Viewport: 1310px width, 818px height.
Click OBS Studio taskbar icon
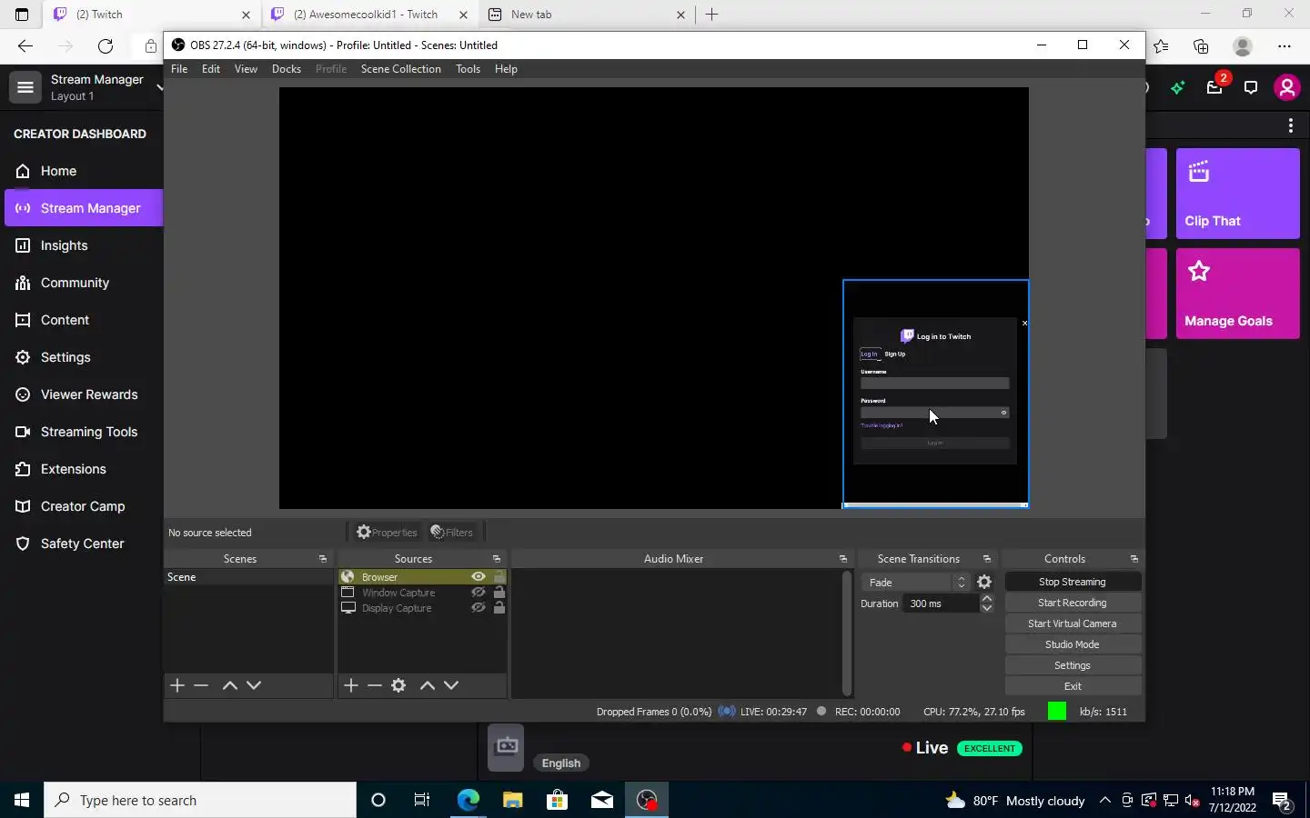point(647,800)
